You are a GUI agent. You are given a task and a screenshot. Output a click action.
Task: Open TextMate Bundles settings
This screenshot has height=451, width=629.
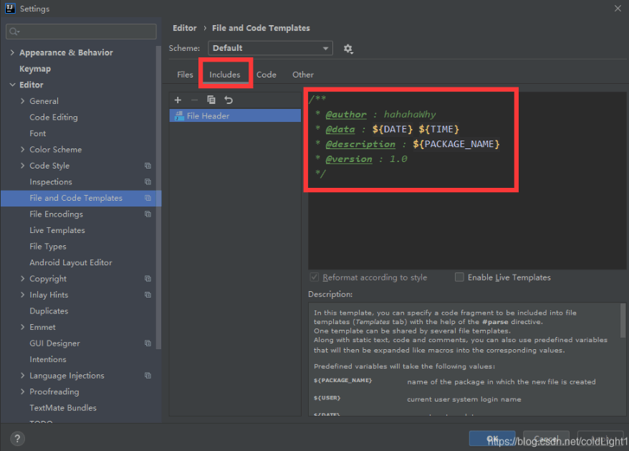(x=63, y=408)
